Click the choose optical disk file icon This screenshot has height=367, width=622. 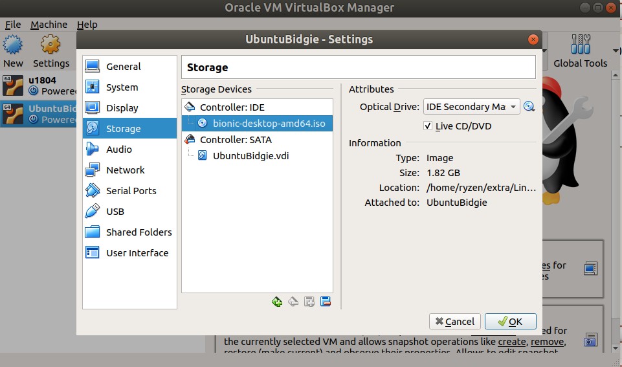529,107
